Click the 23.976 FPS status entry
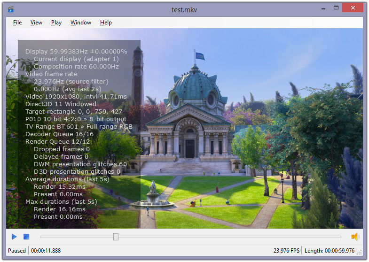The width and height of the screenshot is (369, 262). 286,251
